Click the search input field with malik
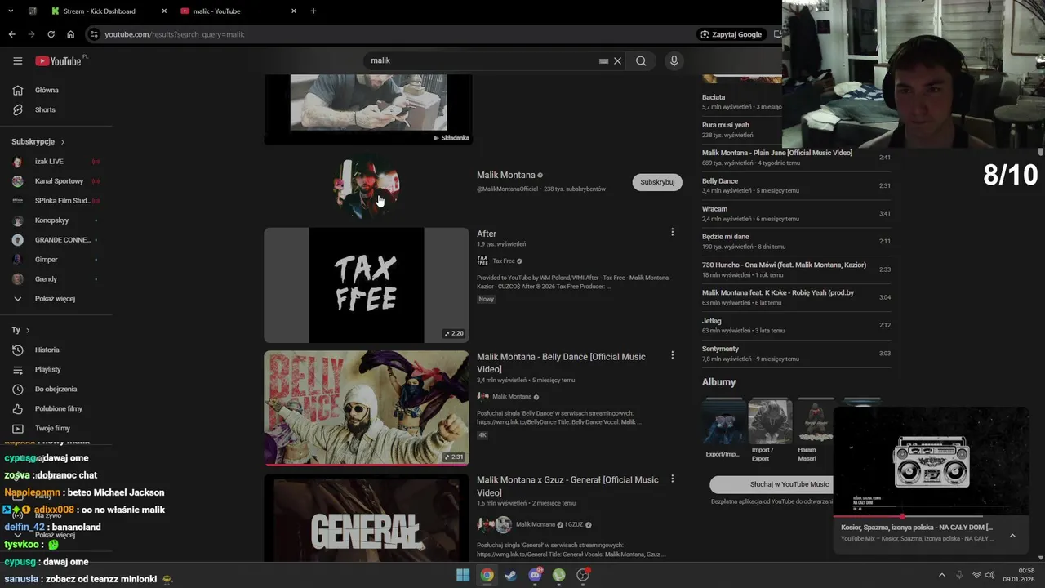 point(482,60)
